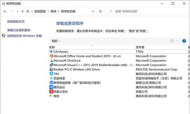Click publisher TTKN in CAJViewer row
The height and width of the screenshot is (114, 190).
coord(139,52)
